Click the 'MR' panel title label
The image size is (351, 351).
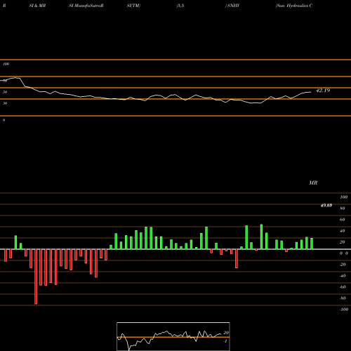click(x=313, y=183)
